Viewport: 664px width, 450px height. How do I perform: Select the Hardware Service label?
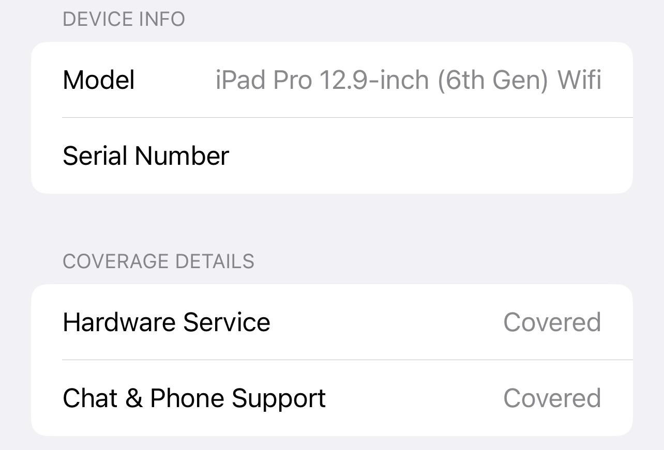(x=167, y=322)
